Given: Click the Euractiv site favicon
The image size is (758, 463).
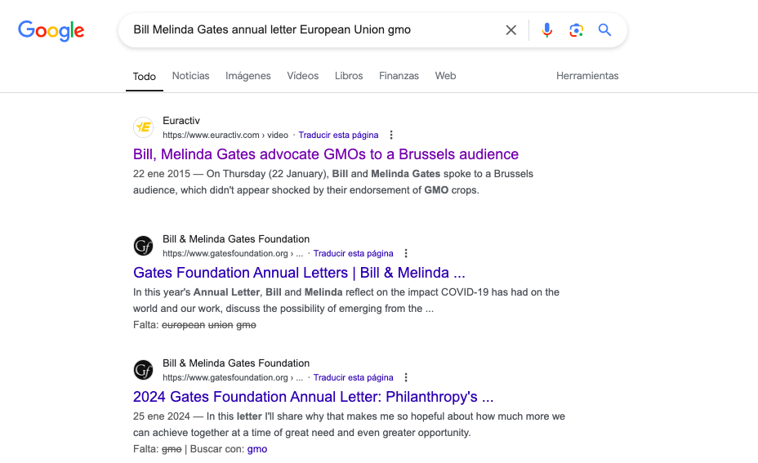Looking at the screenshot, I should coord(144,127).
